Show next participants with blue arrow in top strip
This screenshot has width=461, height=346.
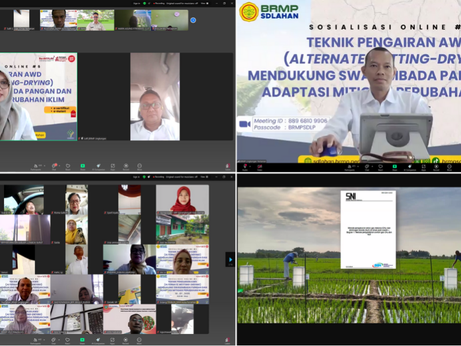click(x=193, y=20)
